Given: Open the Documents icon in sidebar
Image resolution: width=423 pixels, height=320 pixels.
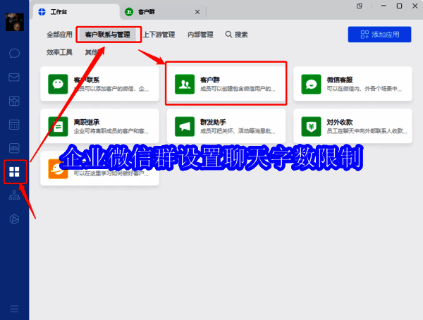Looking at the screenshot, I should (x=14, y=101).
